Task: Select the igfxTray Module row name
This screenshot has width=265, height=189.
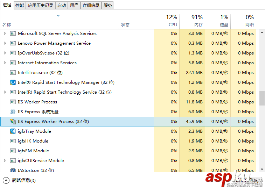Action: click(34, 131)
